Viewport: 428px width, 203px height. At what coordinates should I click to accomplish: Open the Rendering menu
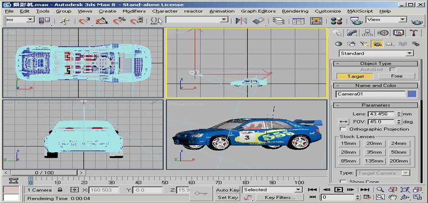click(x=295, y=11)
